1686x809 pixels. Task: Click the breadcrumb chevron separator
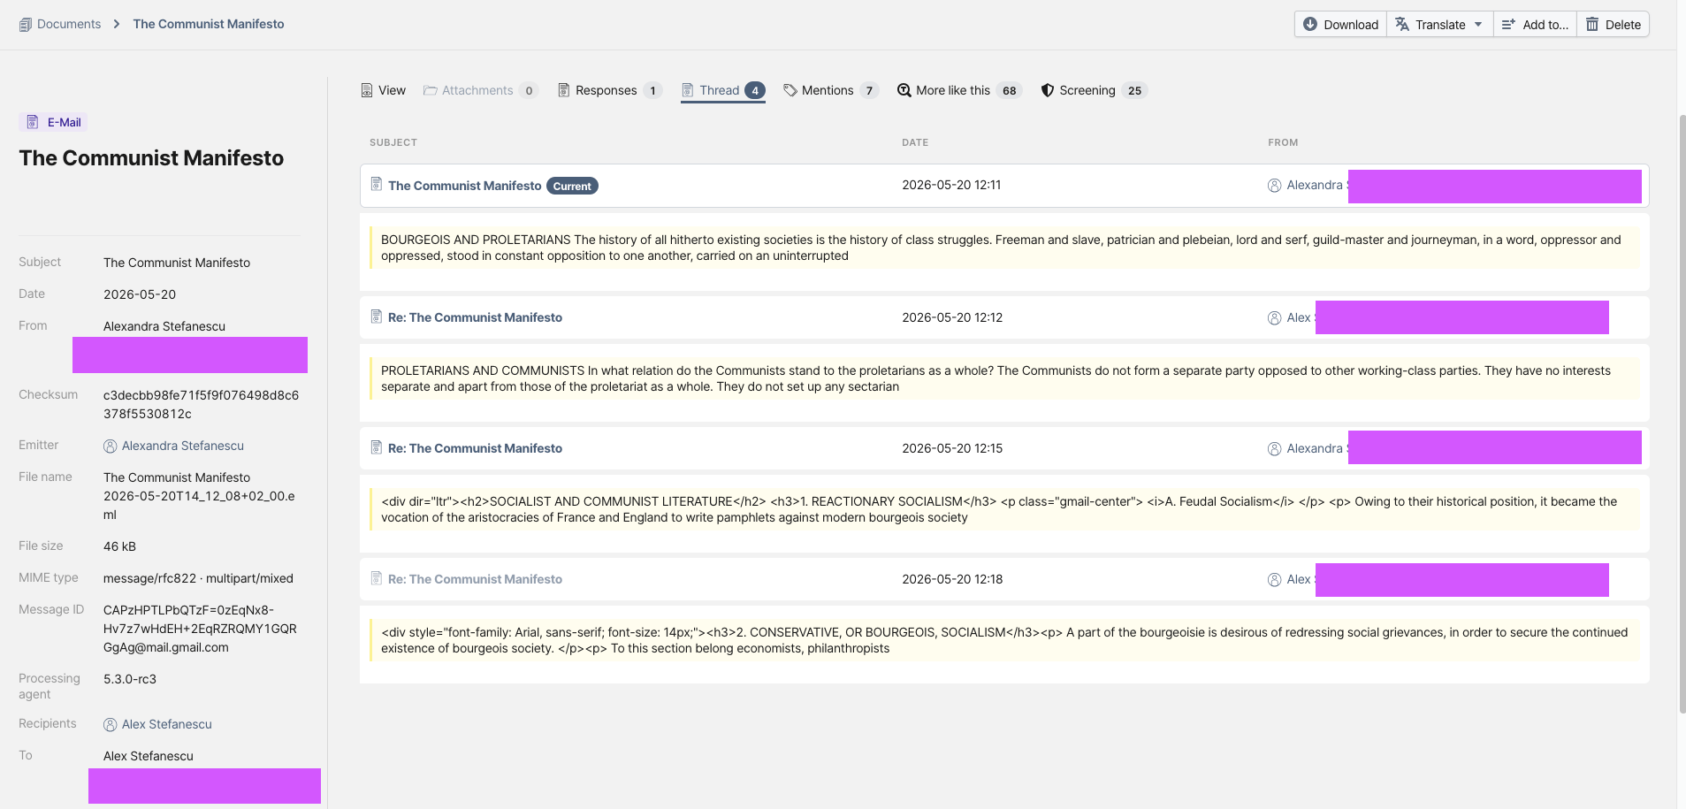[x=117, y=24]
